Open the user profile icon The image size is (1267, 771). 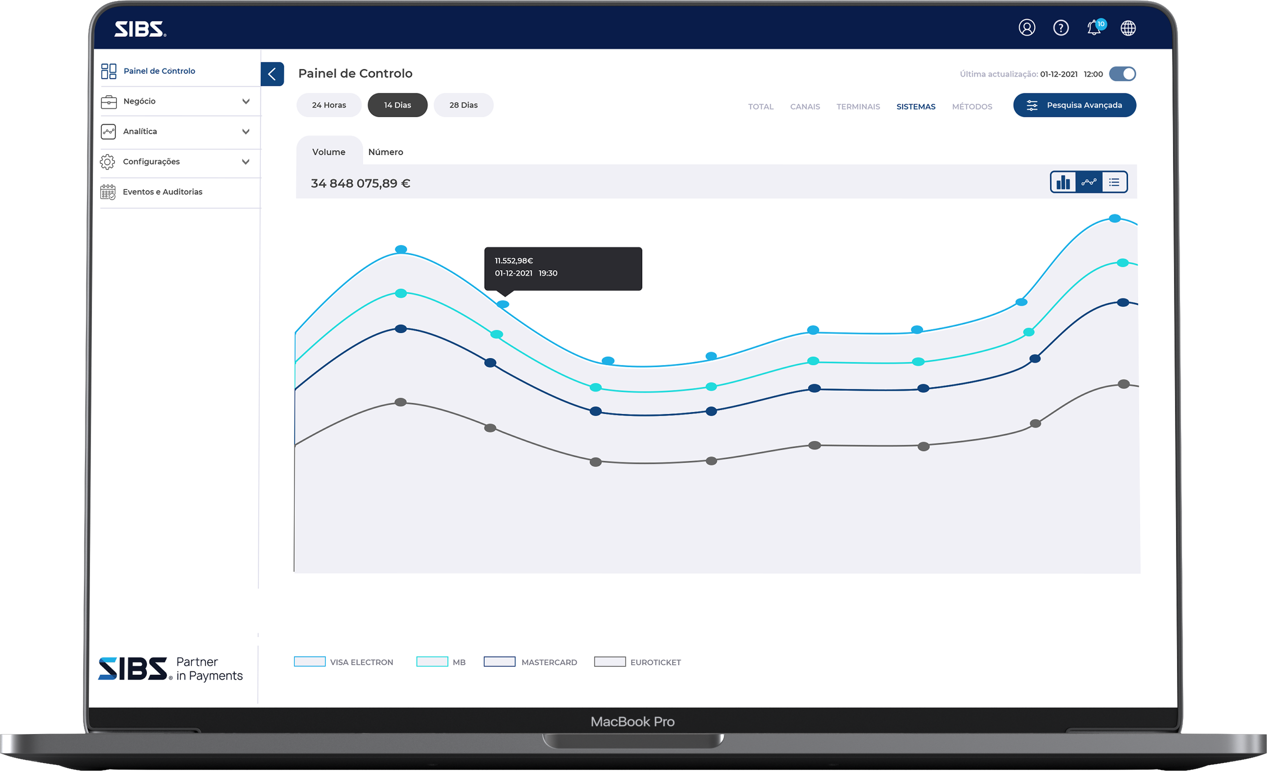[x=1026, y=28]
